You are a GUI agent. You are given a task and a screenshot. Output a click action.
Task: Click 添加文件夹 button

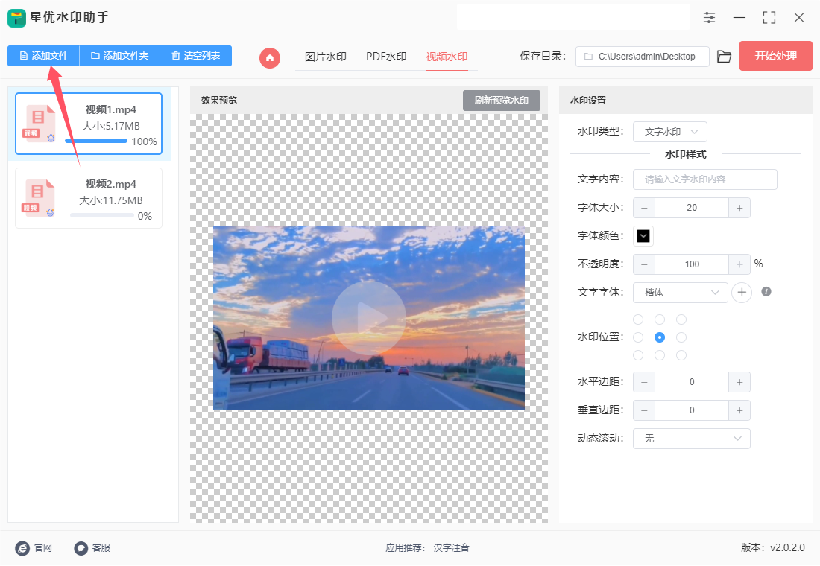coord(120,56)
